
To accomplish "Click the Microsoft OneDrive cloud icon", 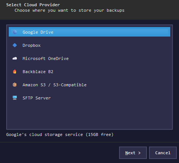I will point(15,58).
